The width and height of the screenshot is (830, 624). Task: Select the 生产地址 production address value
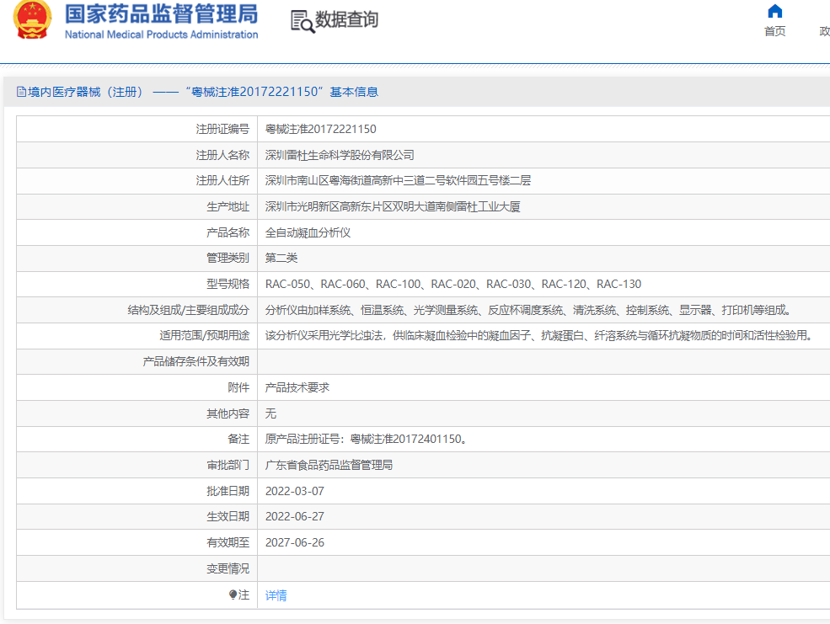393,207
